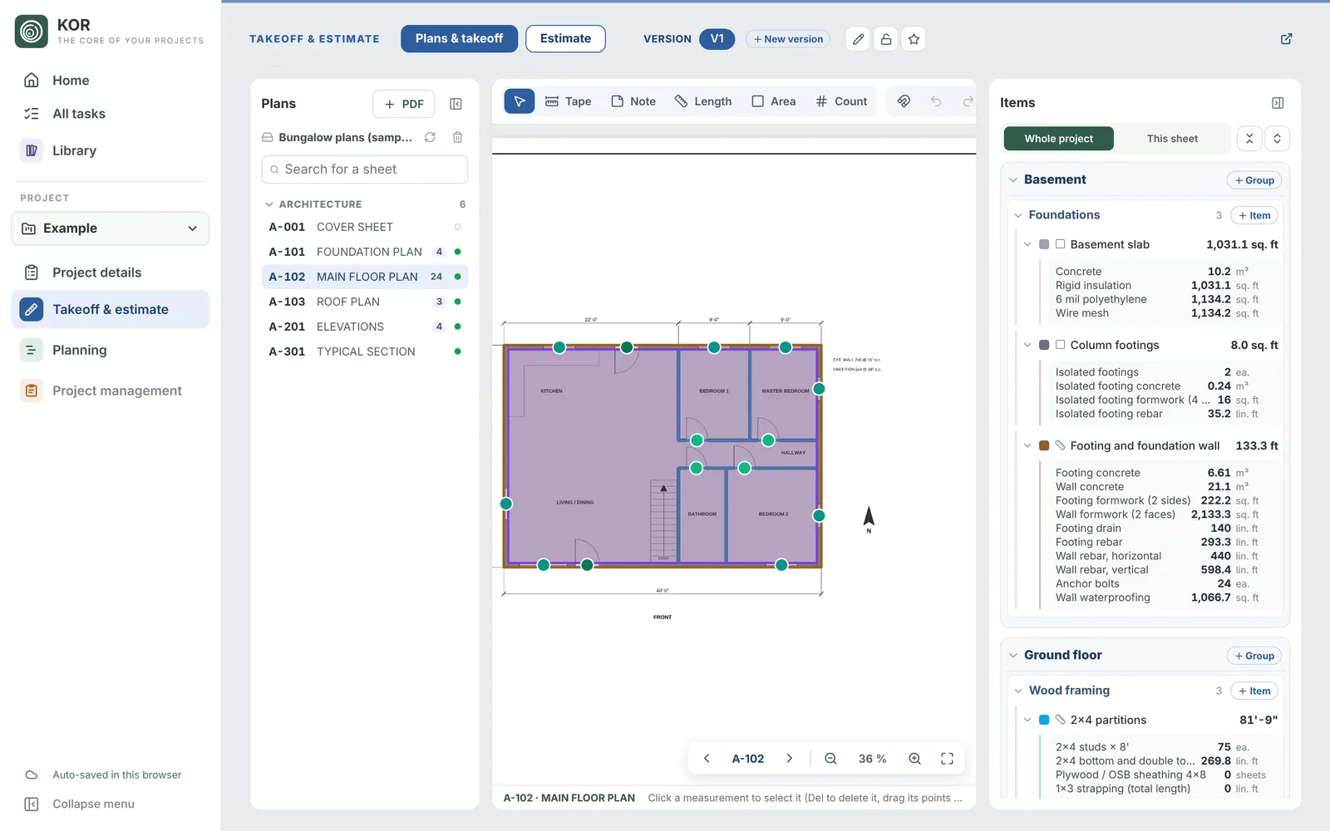1330x831 pixels.
Task: Click the redo arrow in the toolbar
Action: (968, 101)
